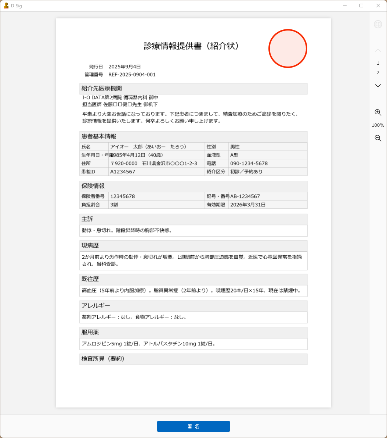
Task: Click the 主訴 text box content
Action: 193,231
